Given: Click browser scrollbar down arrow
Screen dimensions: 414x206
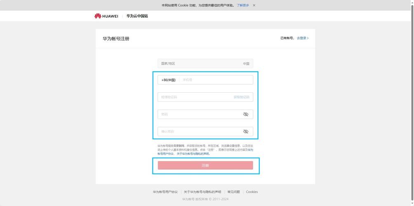Looking at the screenshot, I should [x=412, y=204].
